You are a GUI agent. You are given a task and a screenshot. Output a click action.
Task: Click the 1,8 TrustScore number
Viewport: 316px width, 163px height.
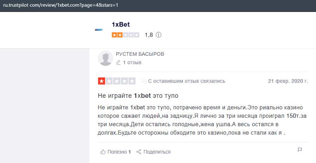[x=149, y=35]
